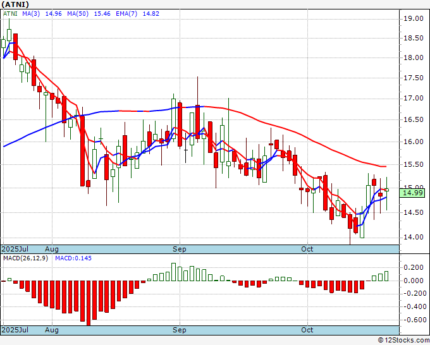
Task: Click Sep on the price chart axis
Action: (180, 249)
